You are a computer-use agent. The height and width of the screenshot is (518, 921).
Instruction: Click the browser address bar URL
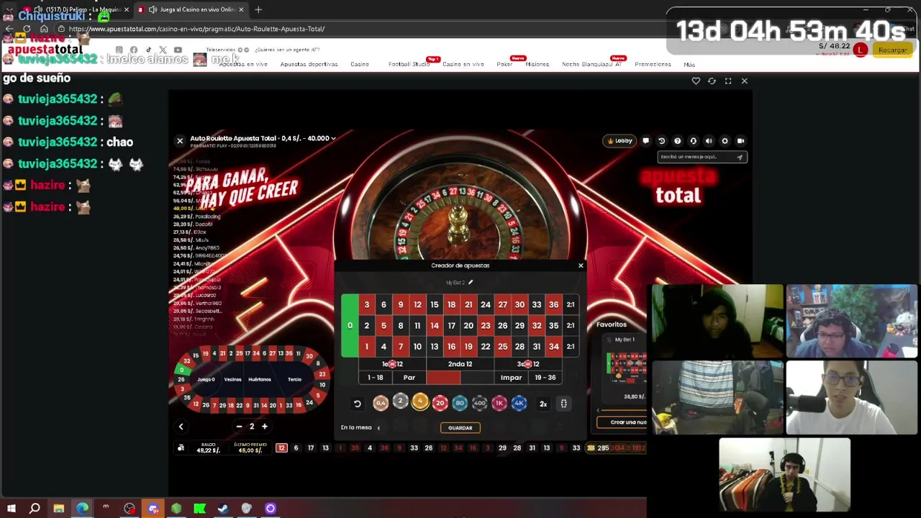(x=196, y=29)
